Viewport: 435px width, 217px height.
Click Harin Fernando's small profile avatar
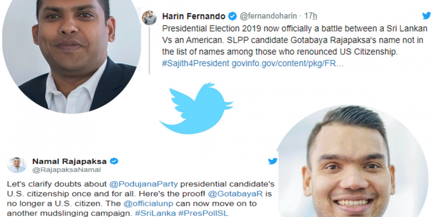(x=150, y=17)
